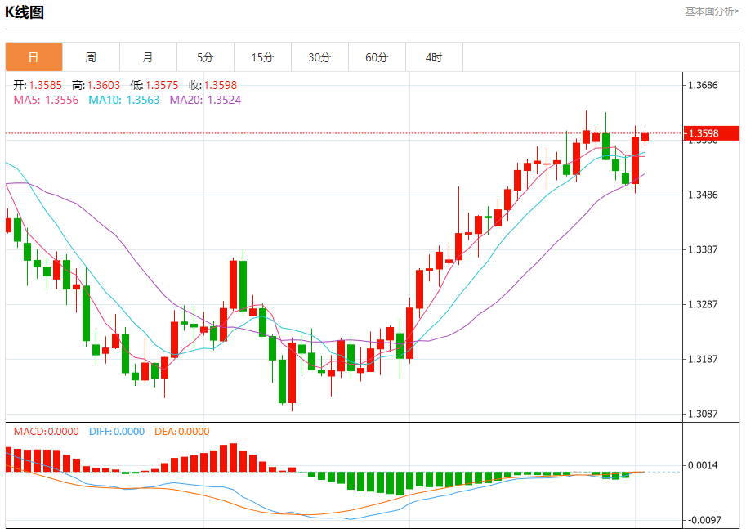746x529 pixels.
Task: Click the last red candlestick on the chart
Action: coord(645,137)
